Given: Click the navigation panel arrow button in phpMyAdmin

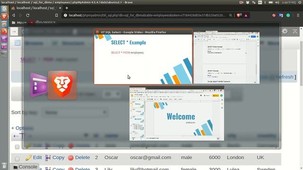Looking at the screenshot, I should click(x=14, y=32).
